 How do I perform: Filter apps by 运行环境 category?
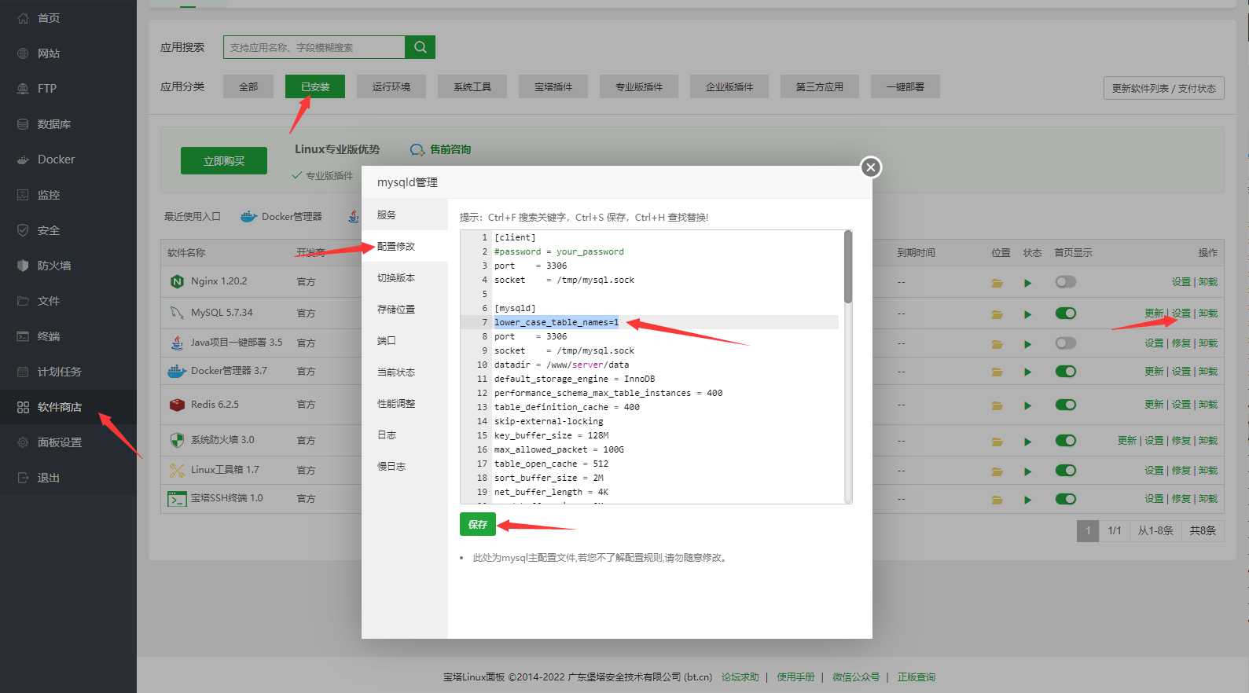[391, 86]
